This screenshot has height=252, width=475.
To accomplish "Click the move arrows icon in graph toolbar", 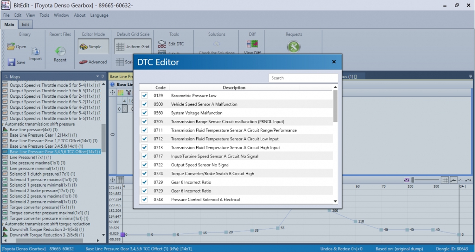I will [x=112, y=180].
